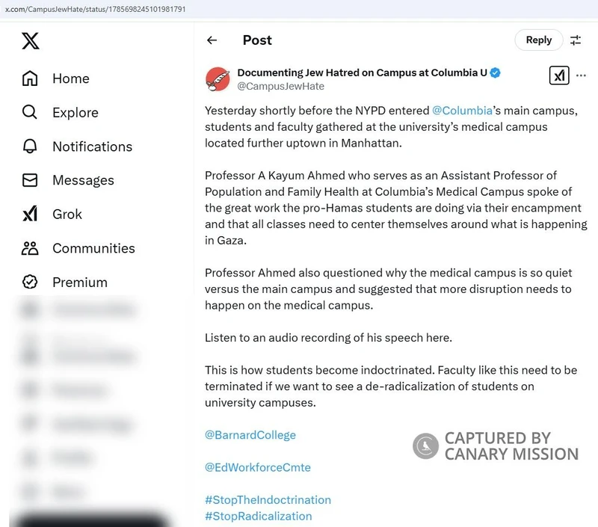Open Messages envelope icon
The height and width of the screenshot is (527, 598).
point(30,180)
